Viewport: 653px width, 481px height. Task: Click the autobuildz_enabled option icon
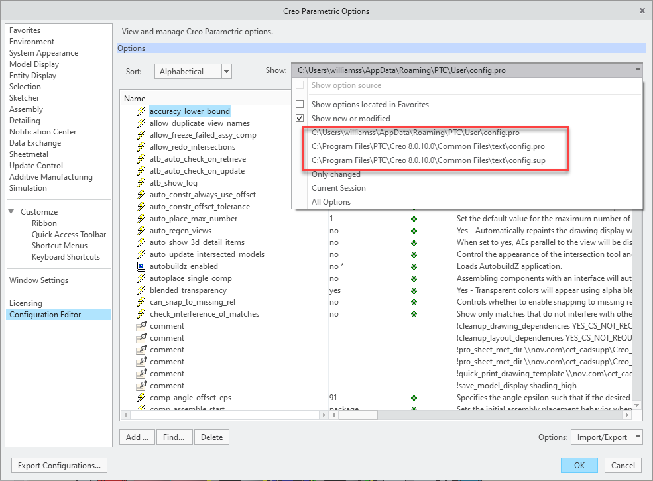[141, 266]
